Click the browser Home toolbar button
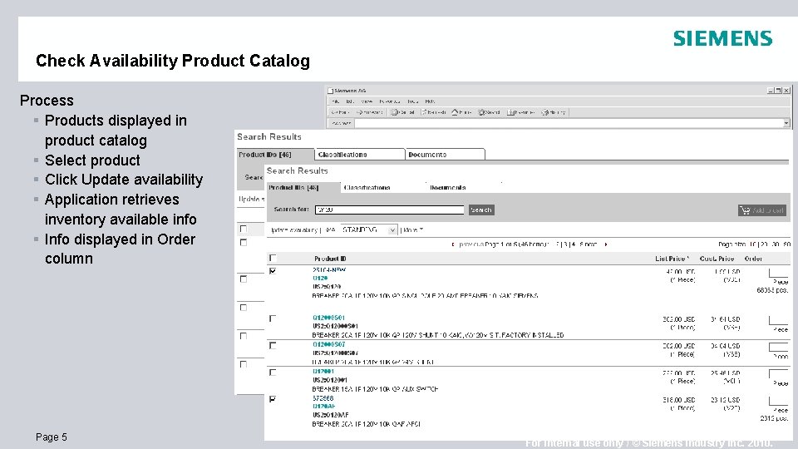Image resolution: width=798 pixels, height=449 pixels. [461, 112]
